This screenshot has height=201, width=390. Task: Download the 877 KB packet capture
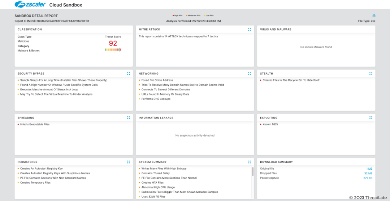(x=368, y=178)
